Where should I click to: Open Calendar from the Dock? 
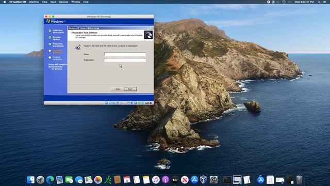click(x=127, y=180)
